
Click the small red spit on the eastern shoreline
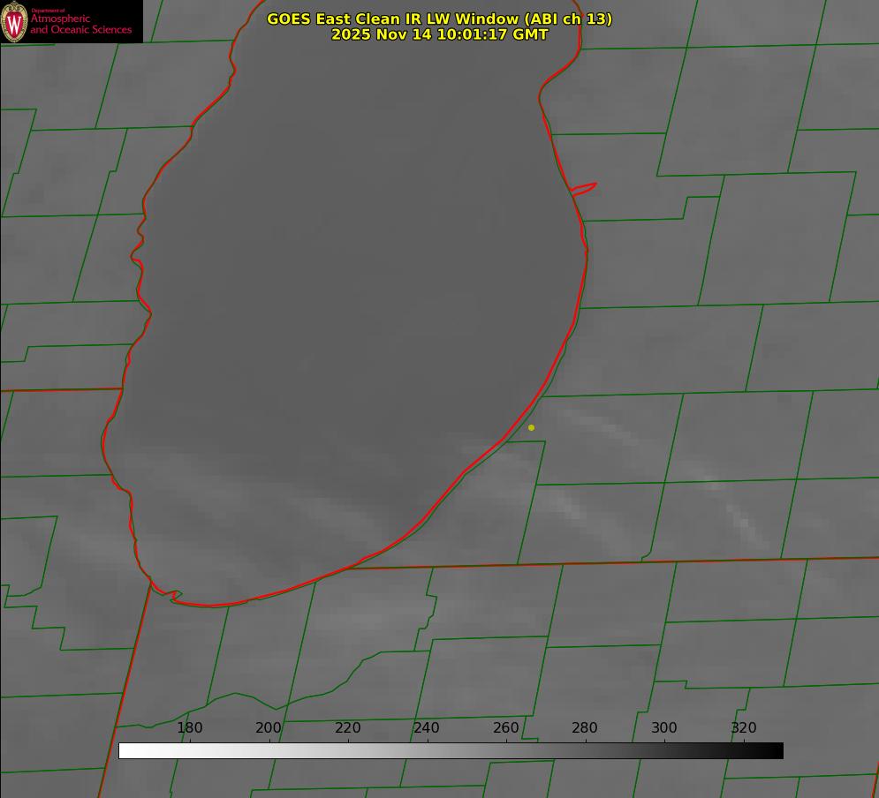pyautogui.click(x=585, y=188)
